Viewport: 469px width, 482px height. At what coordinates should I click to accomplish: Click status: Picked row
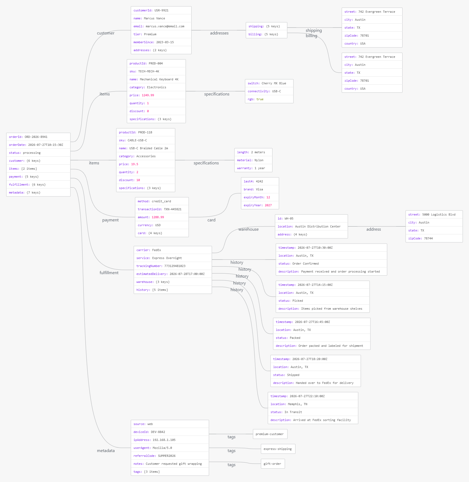(x=323, y=301)
